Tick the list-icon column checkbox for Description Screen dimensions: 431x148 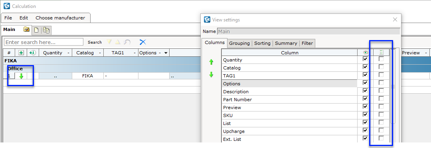pos(381,90)
